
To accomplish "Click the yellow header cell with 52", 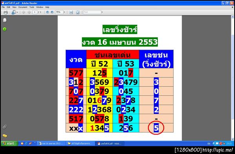I will [99, 64].
